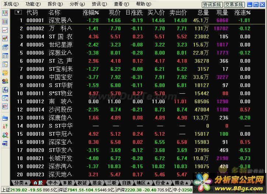Viewport: 267px width, 194px height.
Task: Open the 功能(F) menu
Action: pos(33,4)
